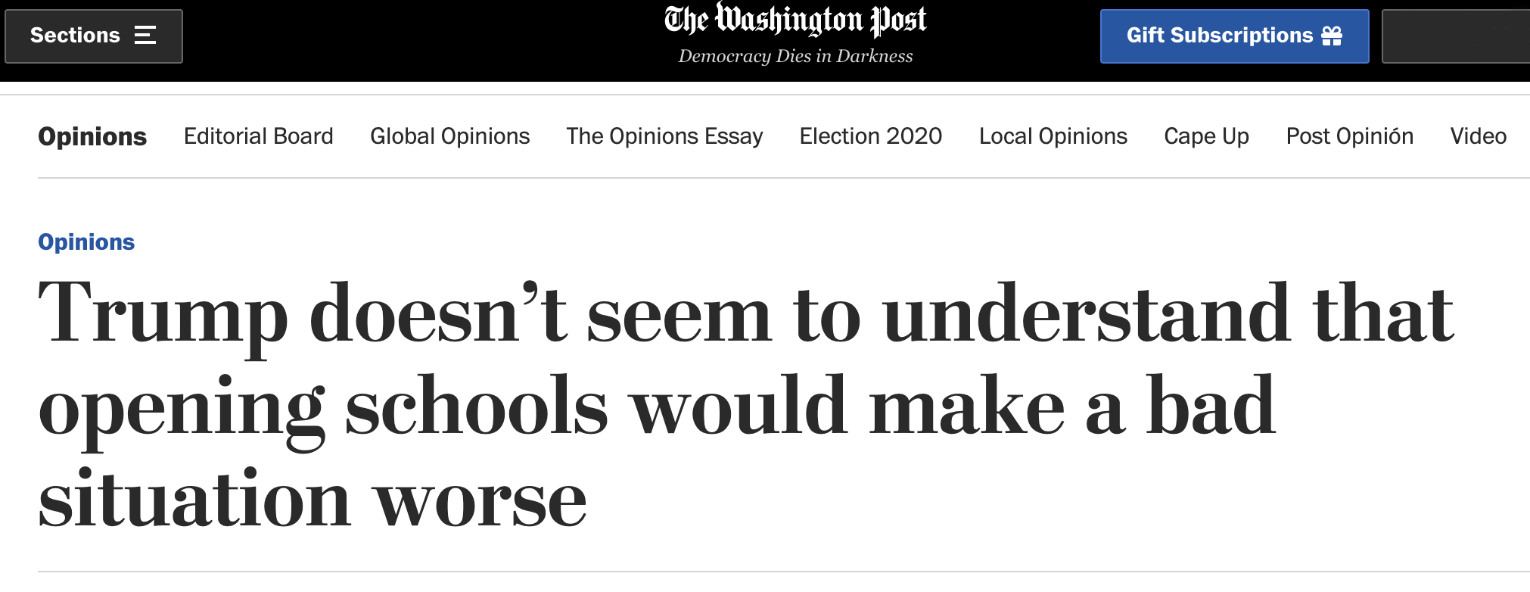Open Gift Subscriptions
Viewport: 1530px width, 592px height.
click(x=1234, y=36)
